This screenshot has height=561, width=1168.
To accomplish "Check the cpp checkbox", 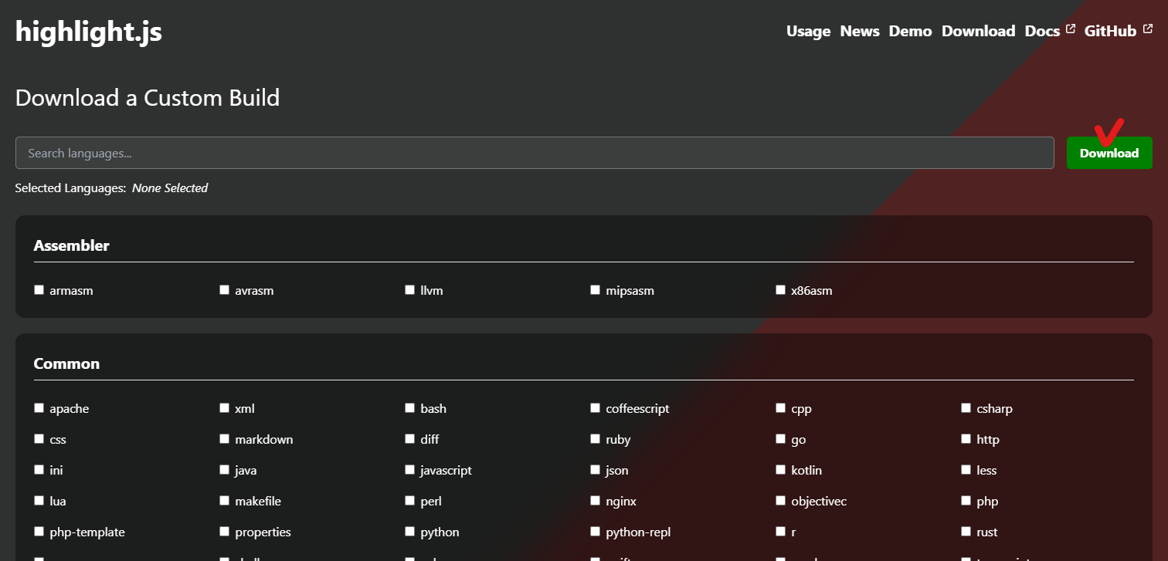I will [x=780, y=408].
